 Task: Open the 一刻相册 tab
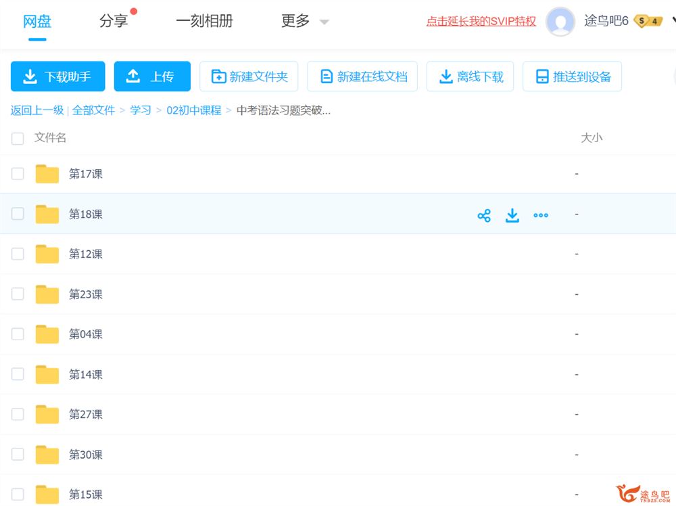204,21
